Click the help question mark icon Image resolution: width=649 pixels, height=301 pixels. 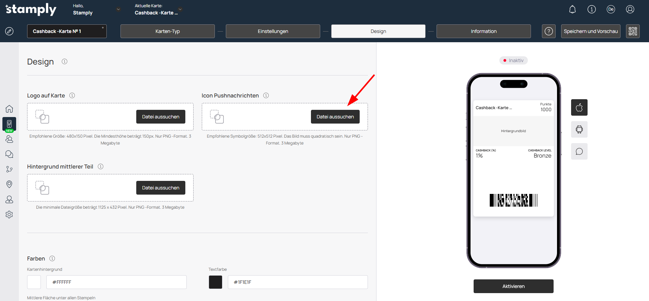[x=548, y=31]
